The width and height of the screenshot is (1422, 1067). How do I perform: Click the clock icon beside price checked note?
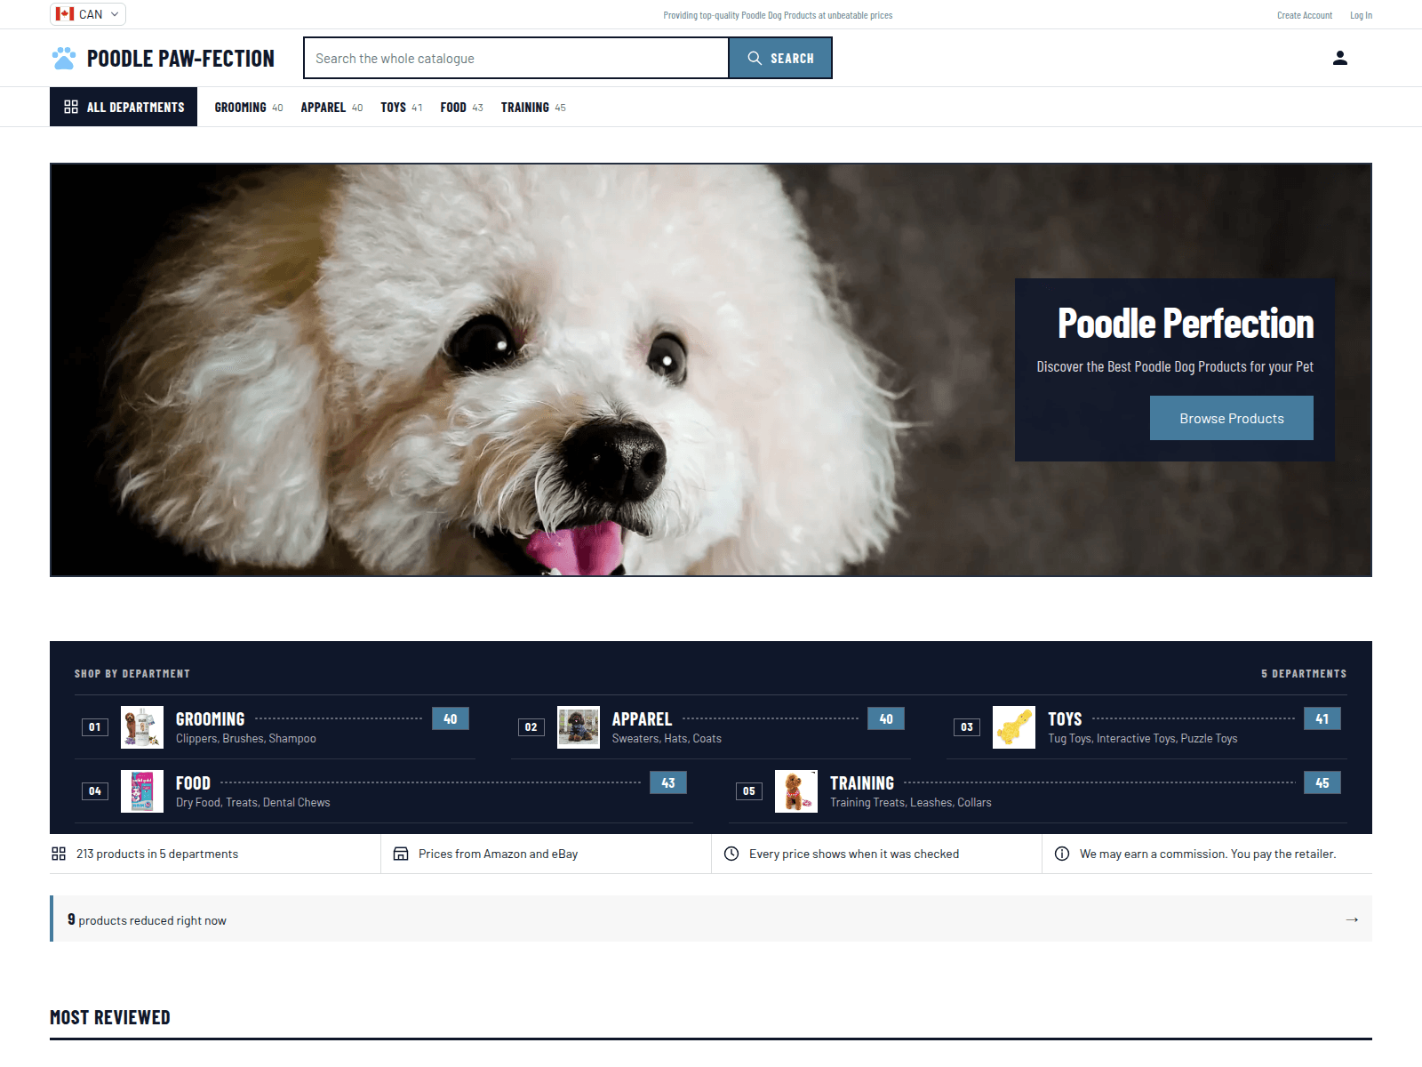coord(731,854)
